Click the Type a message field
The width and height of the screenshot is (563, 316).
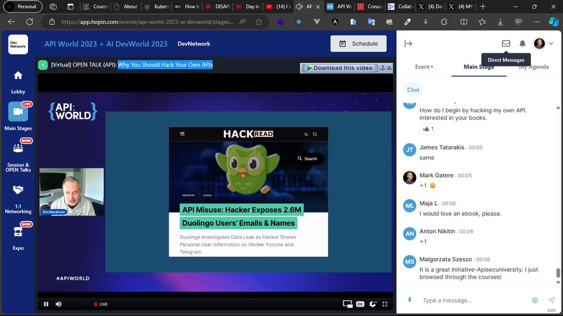tap(474, 300)
